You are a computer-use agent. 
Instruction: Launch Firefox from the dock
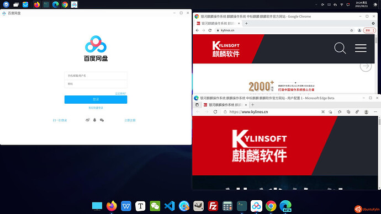coord(112,206)
